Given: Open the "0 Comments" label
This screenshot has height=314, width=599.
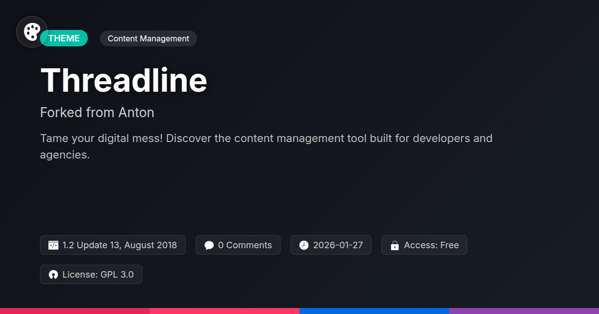Looking at the screenshot, I should pyautogui.click(x=245, y=245).
